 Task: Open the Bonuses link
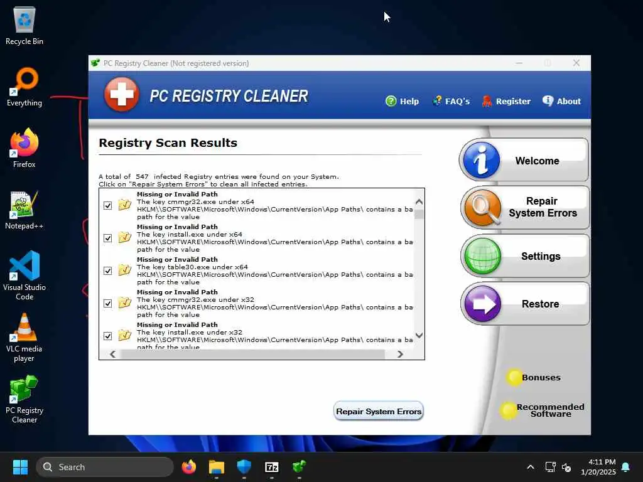pyautogui.click(x=541, y=377)
